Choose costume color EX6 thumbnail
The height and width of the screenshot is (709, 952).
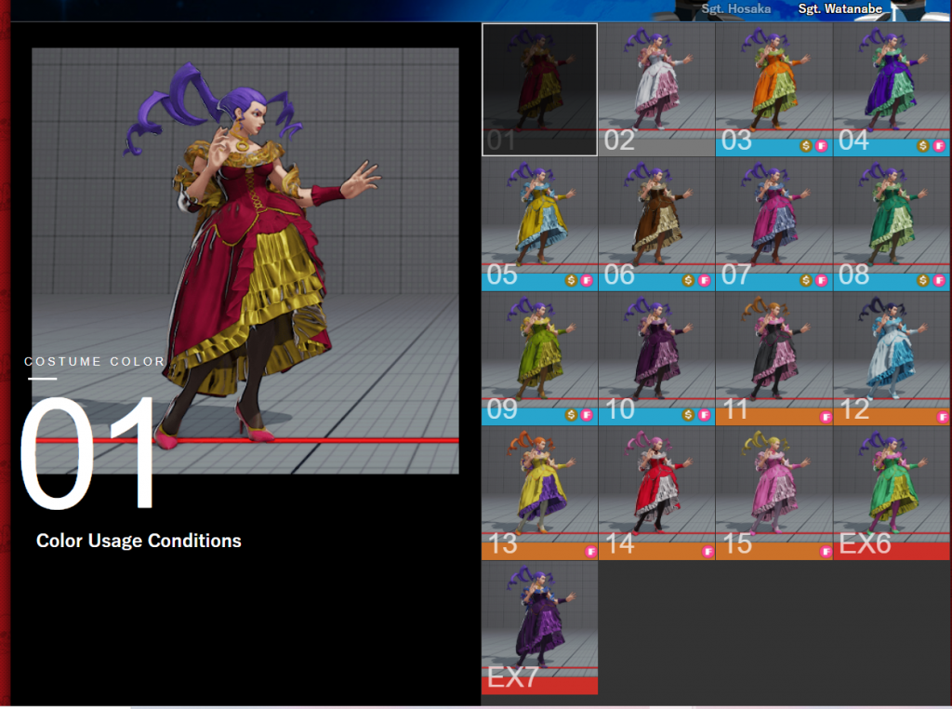(892, 493)
